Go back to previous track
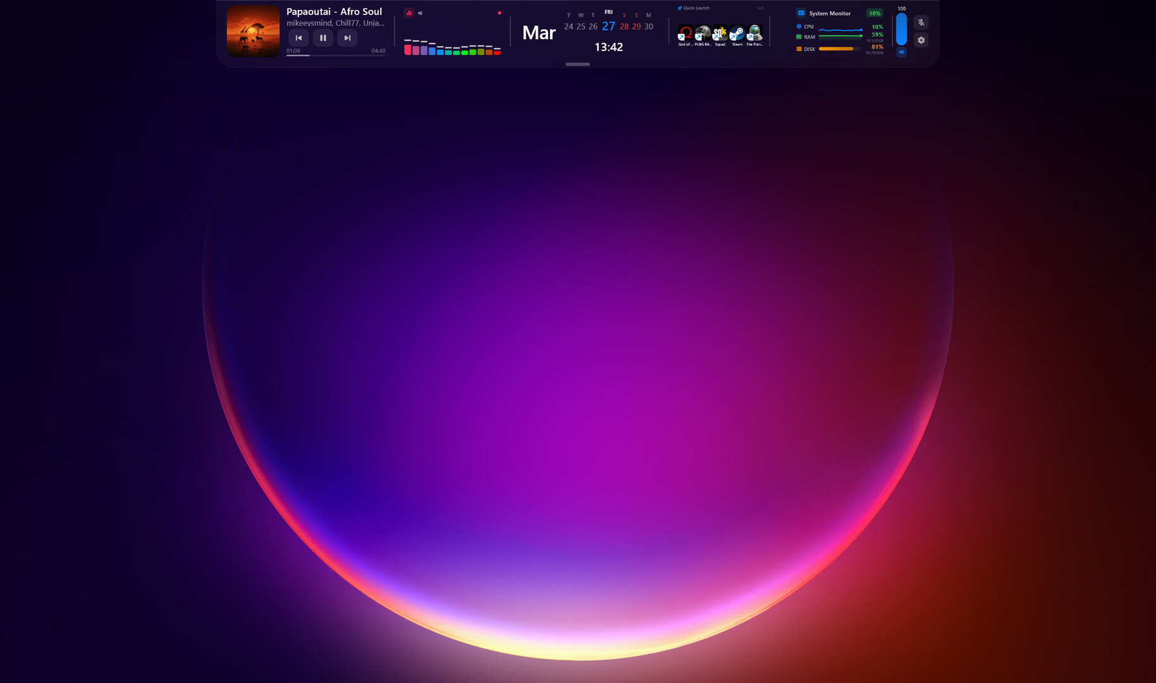This screenshot has height=683, width=1156. click(x=299, y=38)
